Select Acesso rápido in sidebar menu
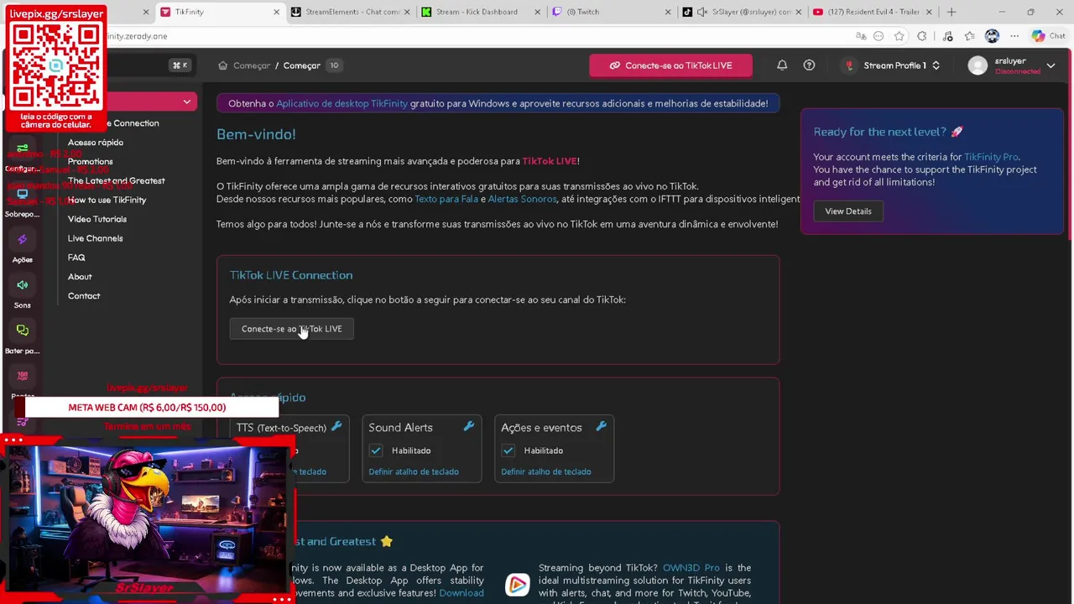This screenshot has width=1074, height=604. click(x=96, y=143)
